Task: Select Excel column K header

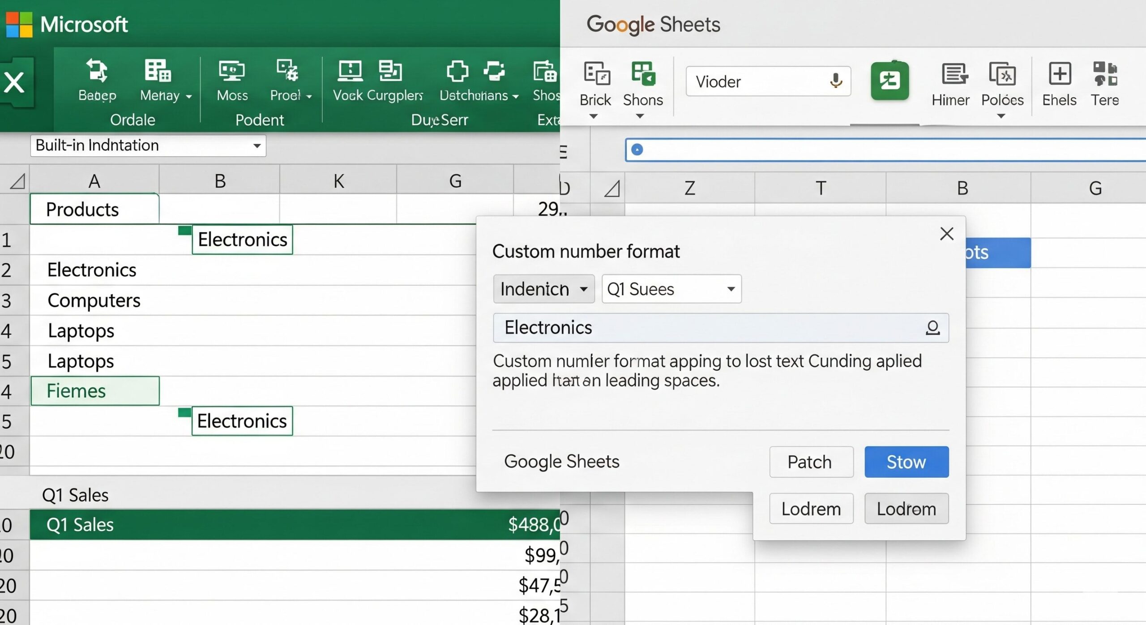Action: coord(338,181)
